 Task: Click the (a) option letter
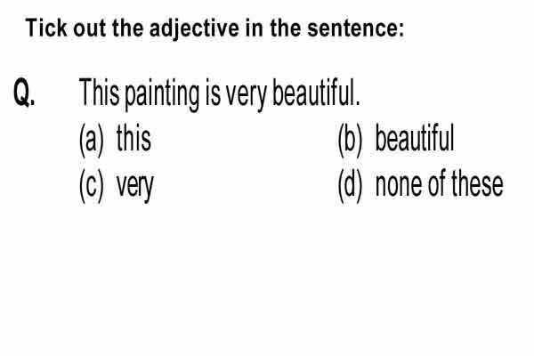(x=91, y=141)
